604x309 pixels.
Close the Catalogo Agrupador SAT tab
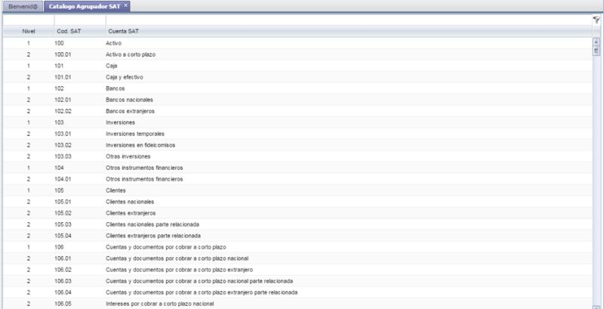click(x=126, y=5)
